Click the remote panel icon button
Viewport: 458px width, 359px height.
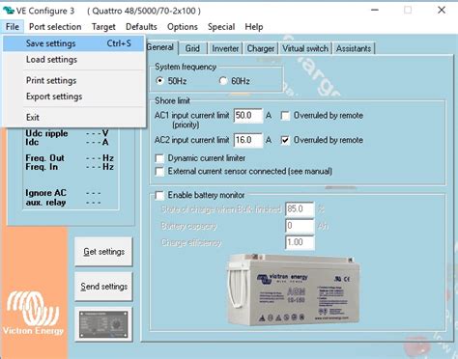tap(103, 324)
